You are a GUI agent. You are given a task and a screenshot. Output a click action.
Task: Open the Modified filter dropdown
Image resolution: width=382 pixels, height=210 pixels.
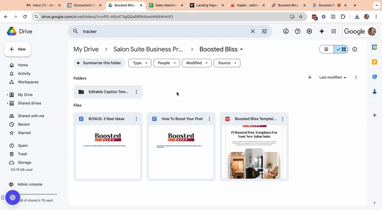197,63
